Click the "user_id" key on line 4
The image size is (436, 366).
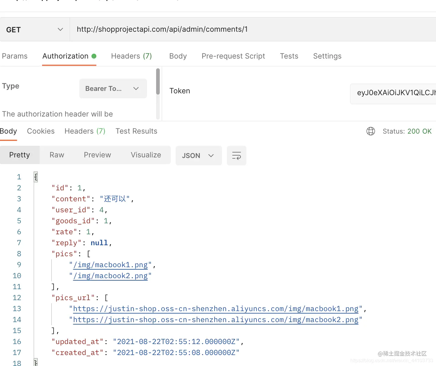[71, 210]
